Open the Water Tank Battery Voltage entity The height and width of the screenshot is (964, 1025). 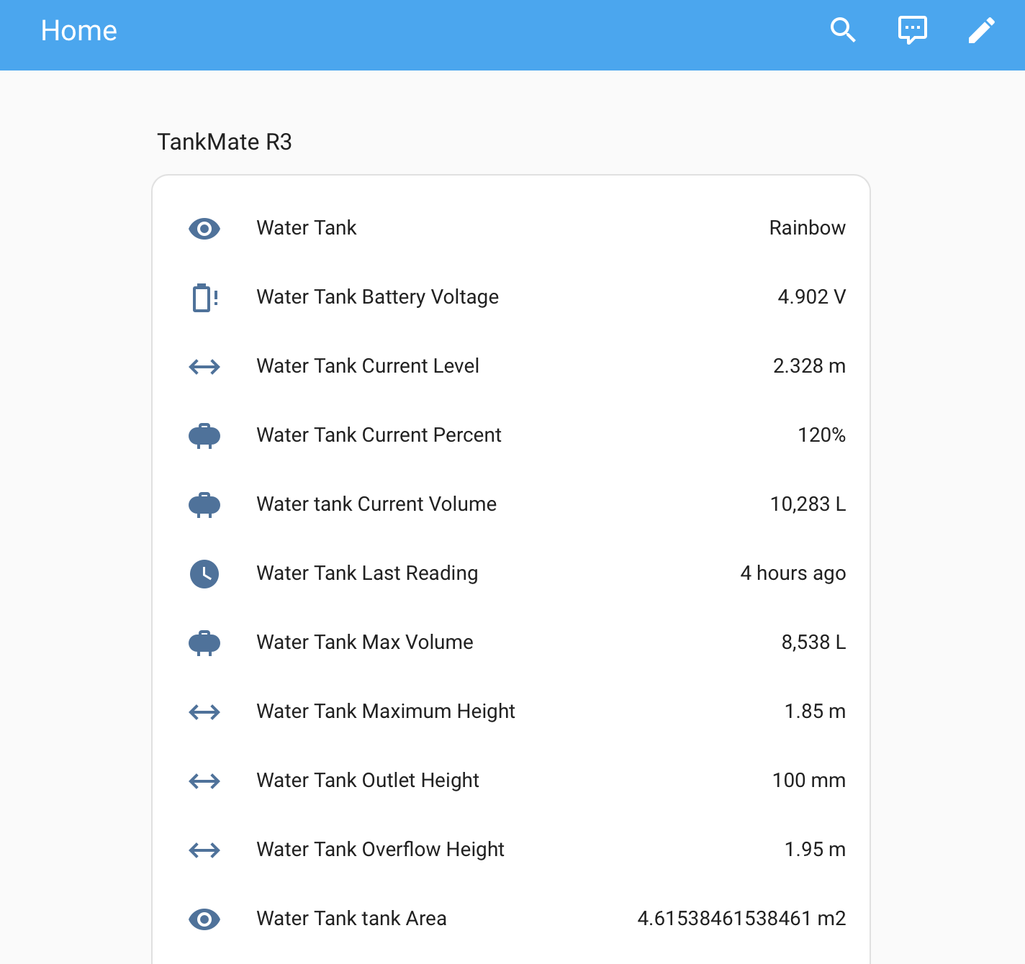377,297
